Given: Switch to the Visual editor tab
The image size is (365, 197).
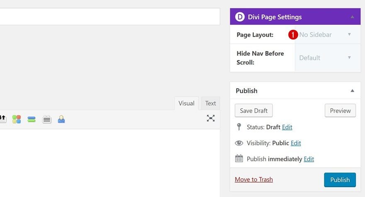Looking at the screenshot, I should click(186, 103).
